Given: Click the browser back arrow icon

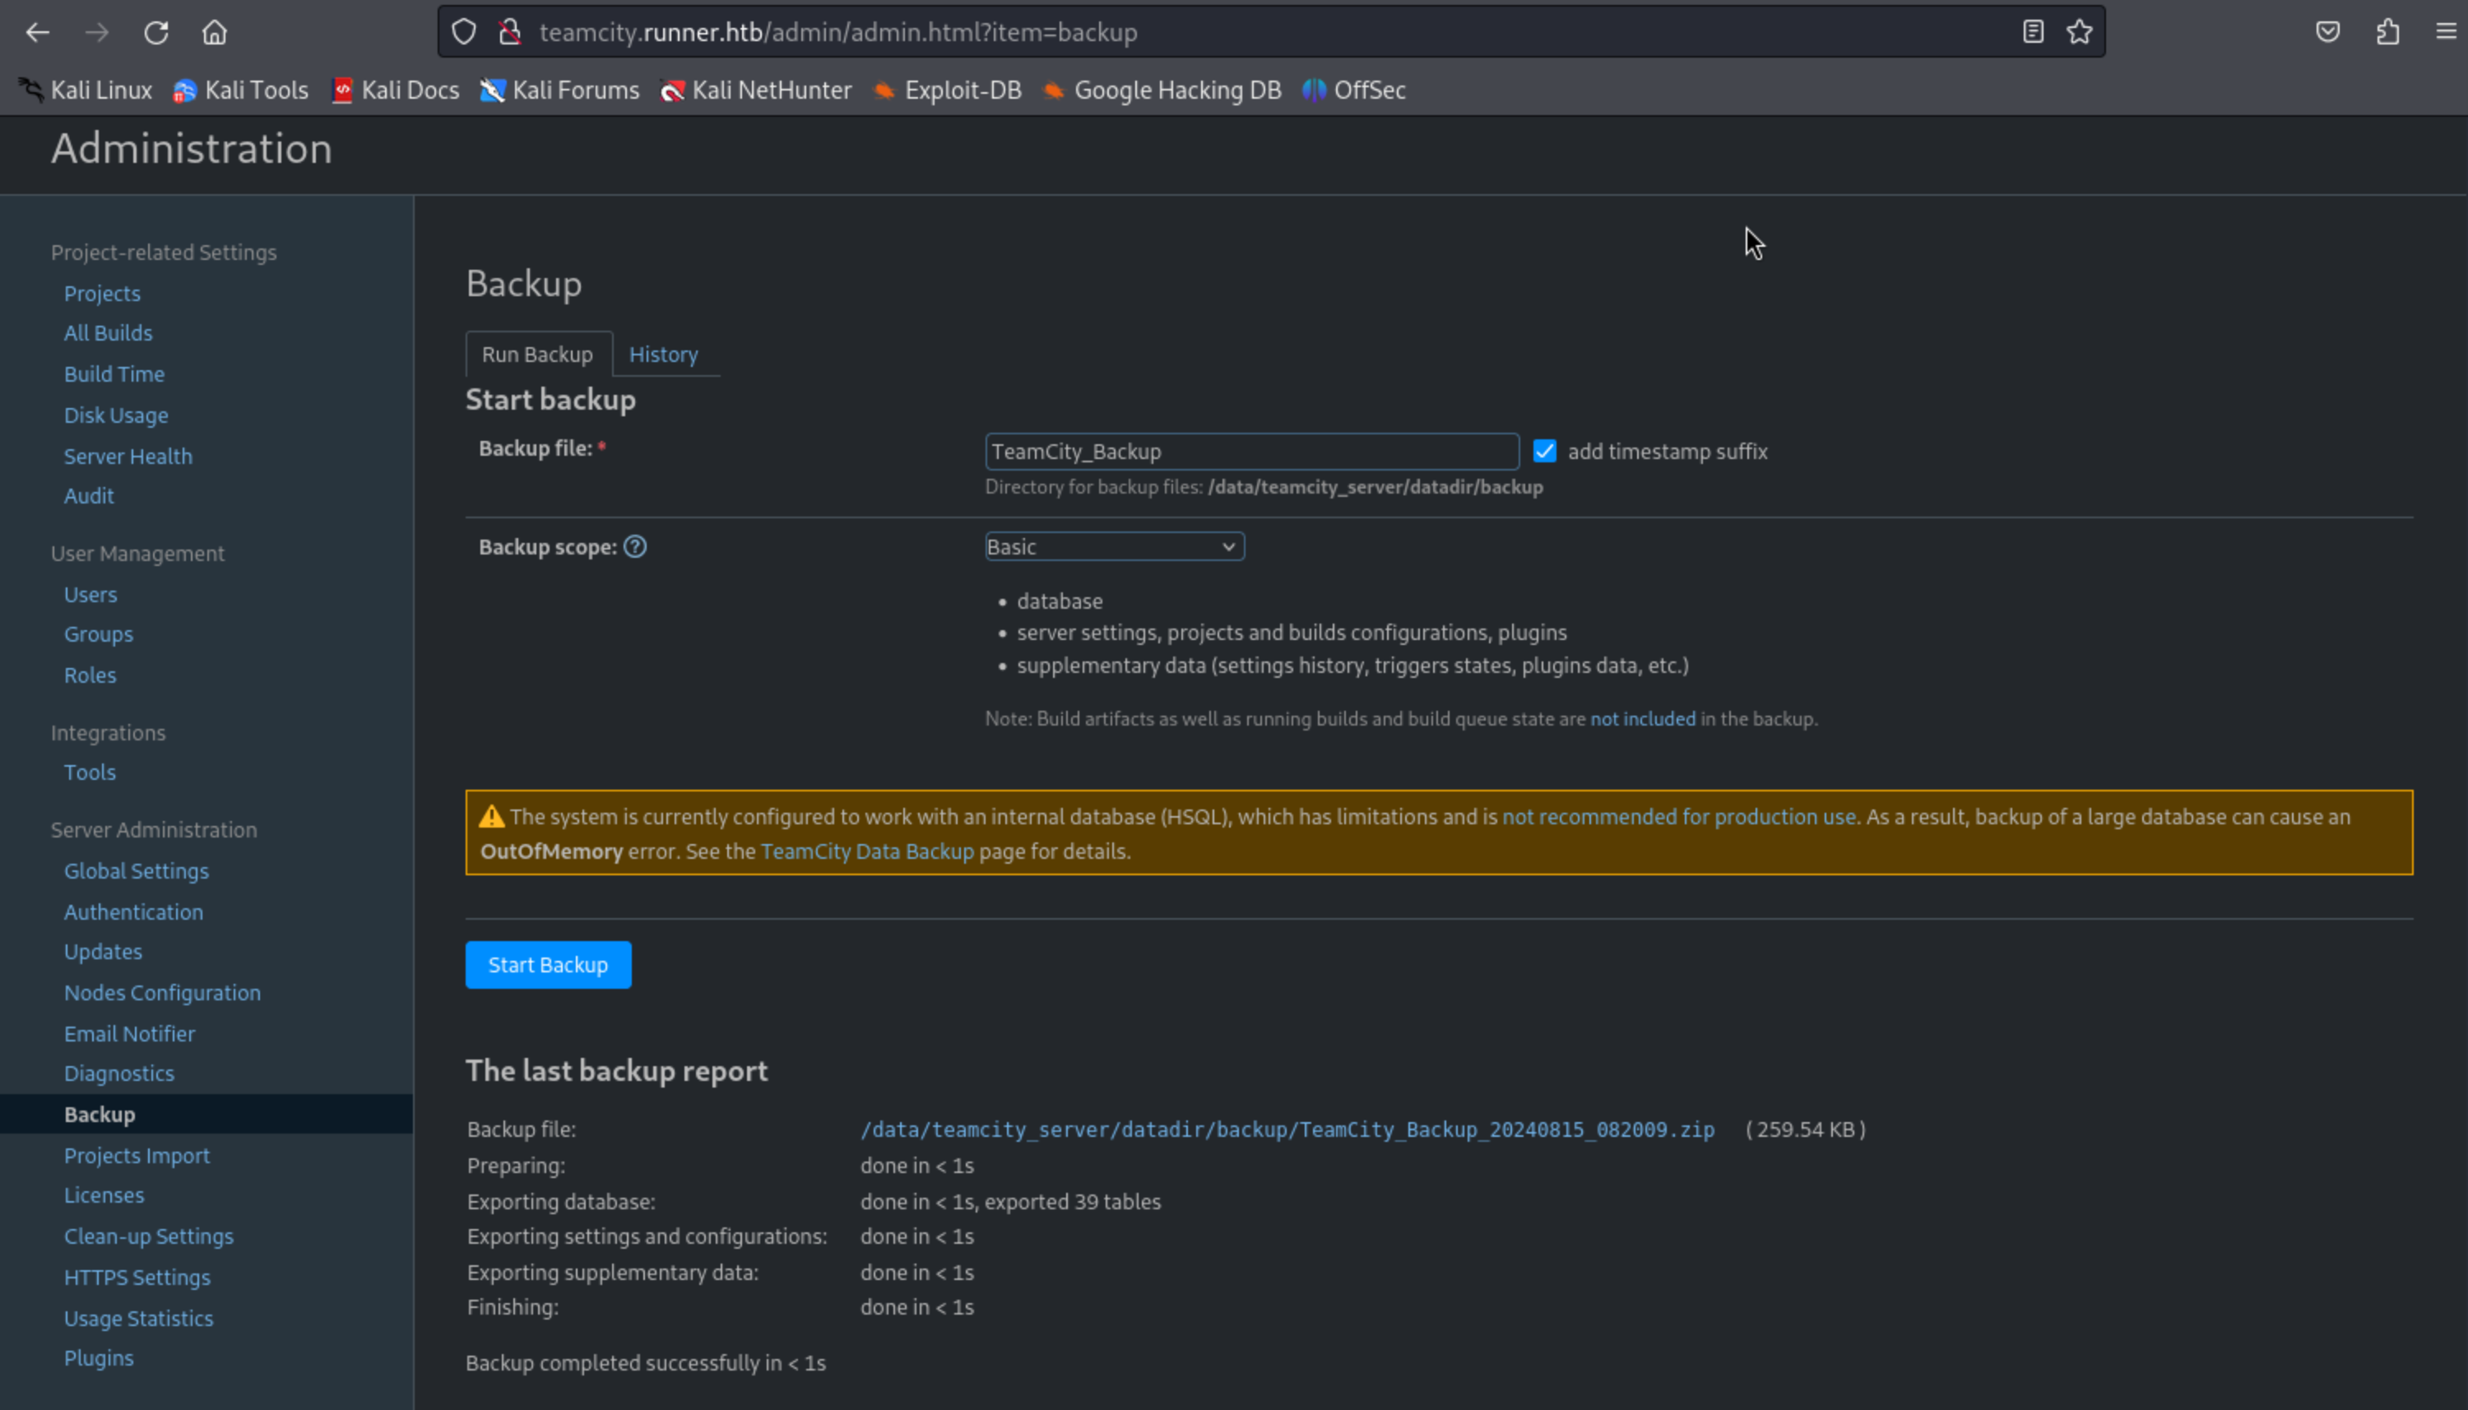Looking at the screenshot, I should [x=38, y=32].
